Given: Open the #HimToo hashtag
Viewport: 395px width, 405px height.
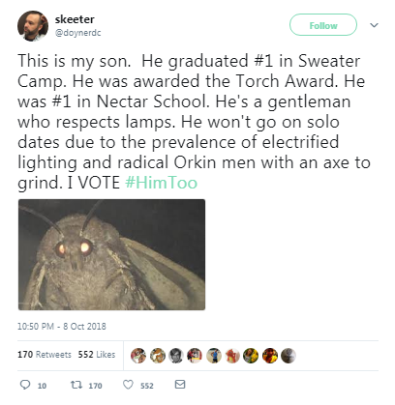Looking at the screenshot, I should tap(161, 183).
